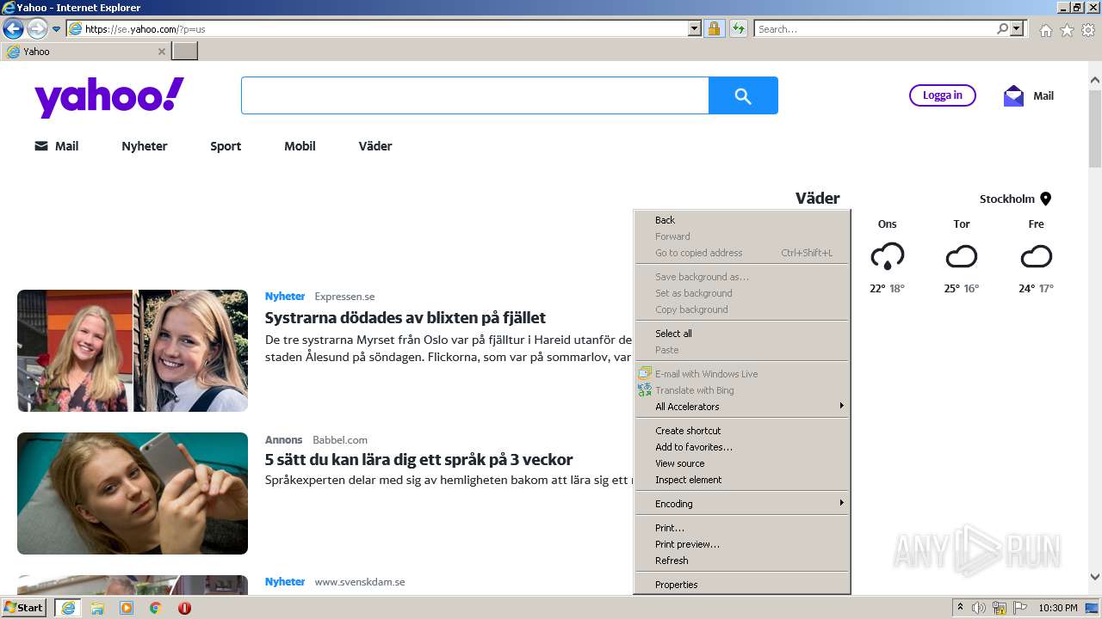Open the Sport navigation link

coord(226,146)
